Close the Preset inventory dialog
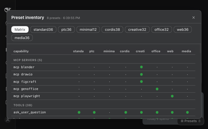Viewport: 208px width, 129px height. point(193,18)
